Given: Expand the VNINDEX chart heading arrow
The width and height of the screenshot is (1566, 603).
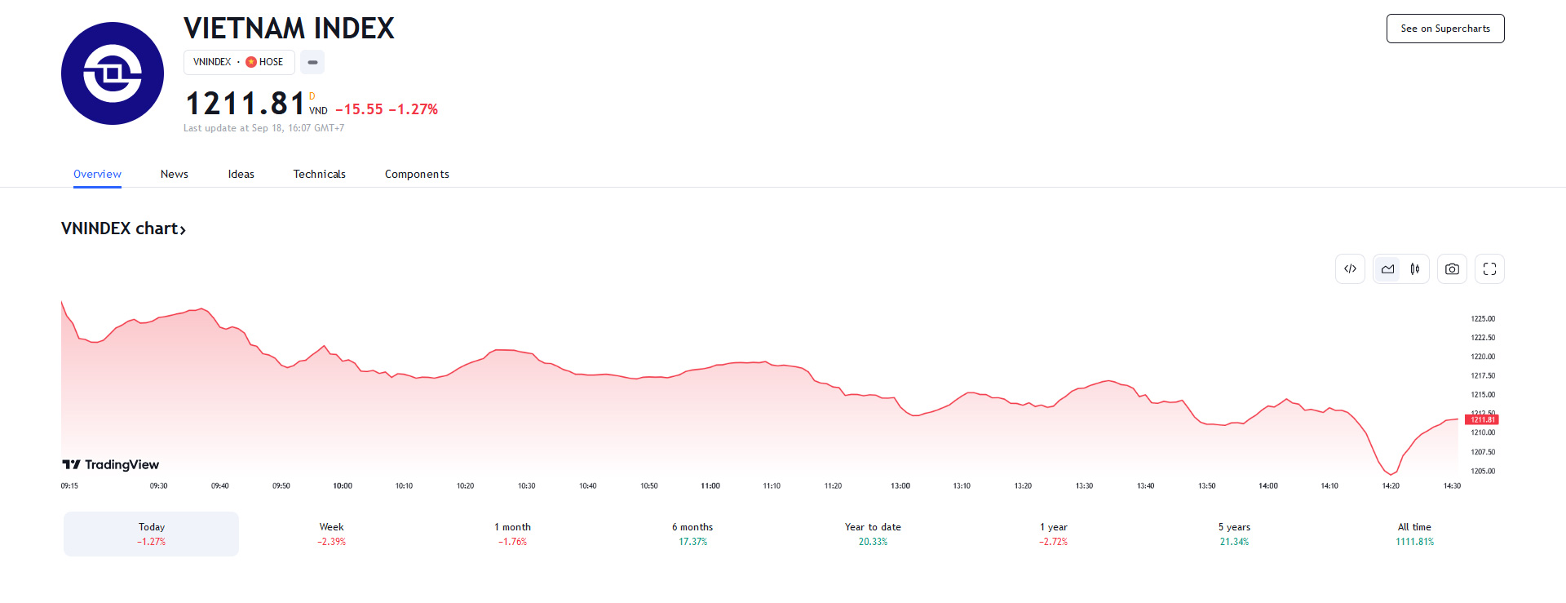Looking at the screenshot, I should click(183, 230).
